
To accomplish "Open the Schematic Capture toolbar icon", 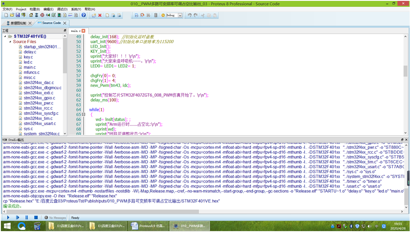I will 36,15.
